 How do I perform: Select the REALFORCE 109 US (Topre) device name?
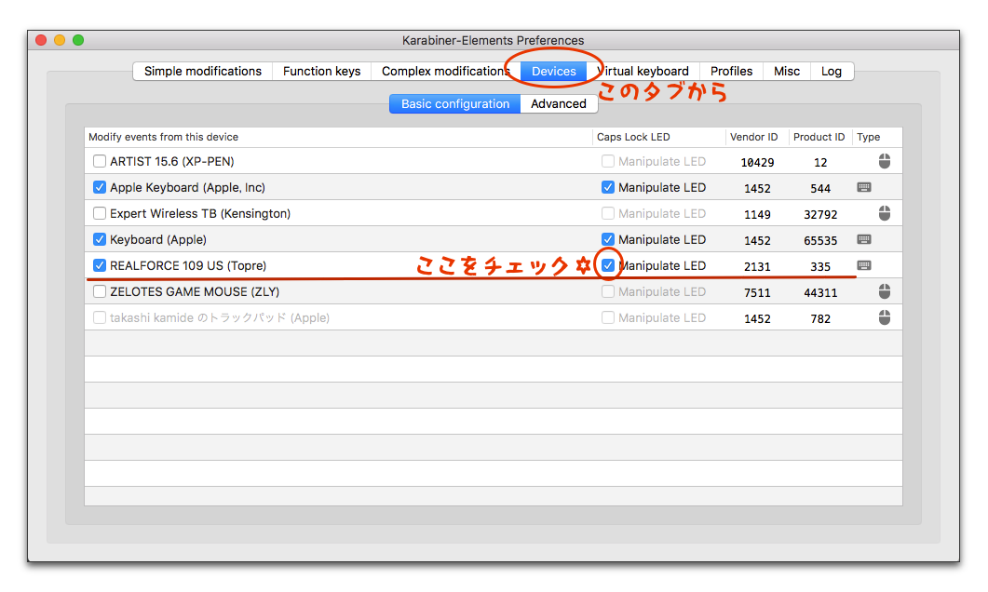click(188, 265)
